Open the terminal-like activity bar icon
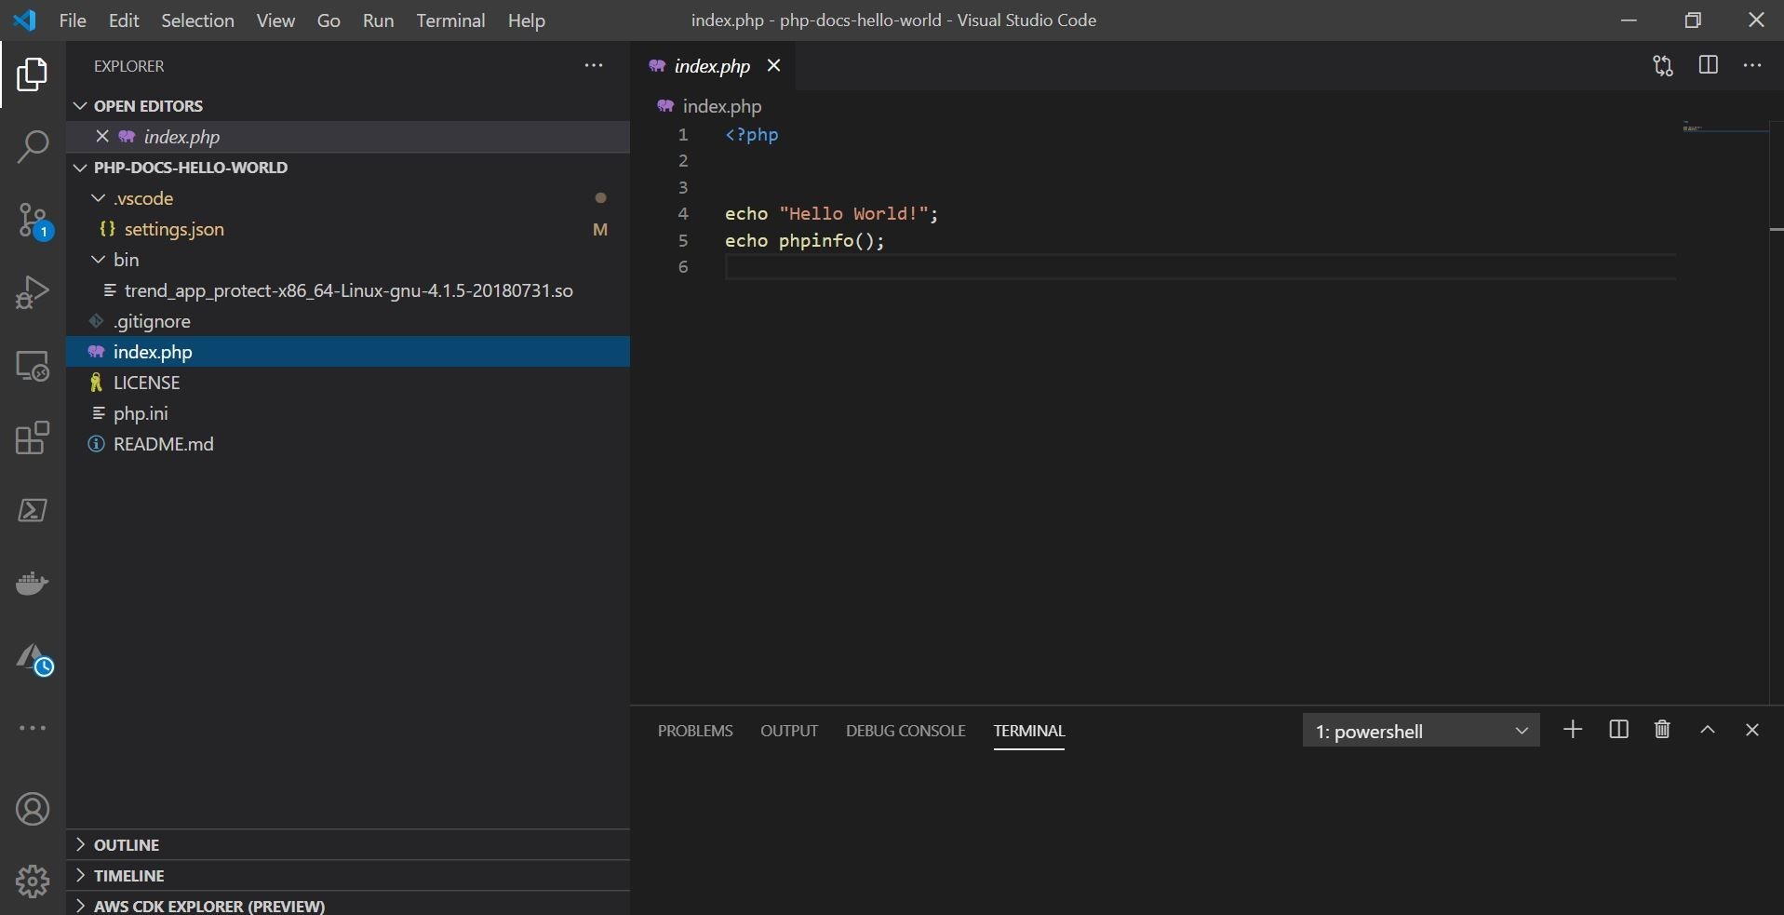This screenshot has width=1784, height=915. (x=33, y=510)
